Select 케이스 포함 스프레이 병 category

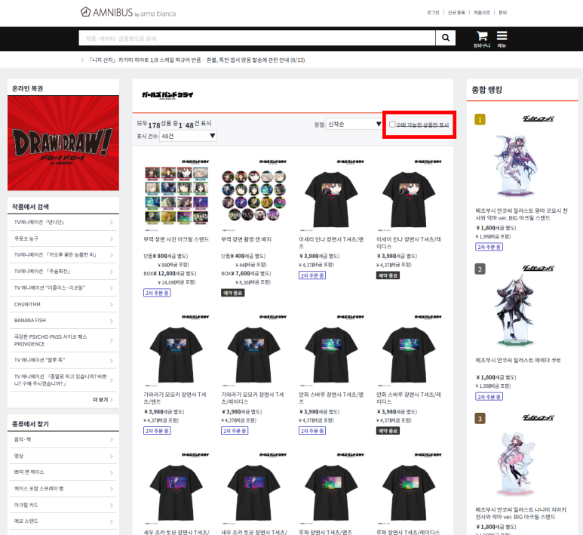[x=63, y=488]
